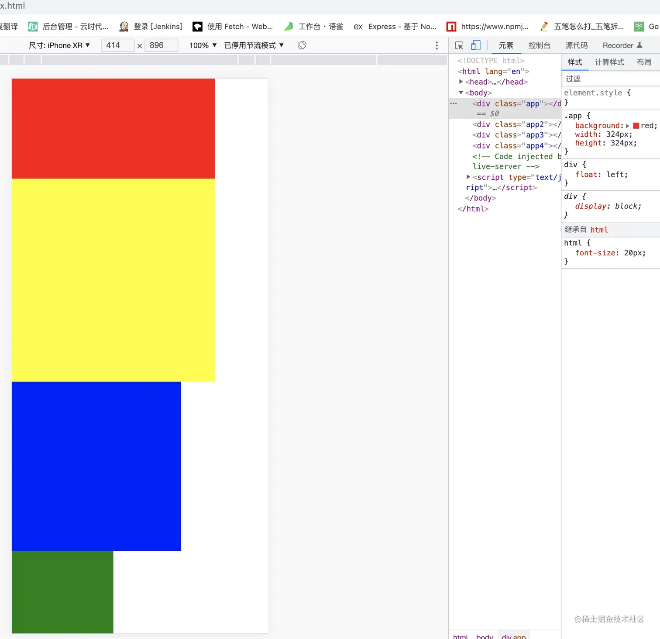Open the device toolbar three-dot menu

tap(437, 46)
